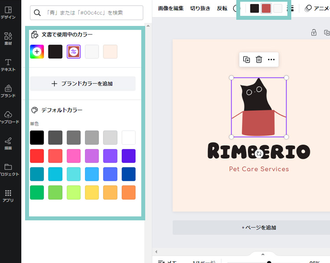Select the cat in box image
Image resolution: width=330 pixels, height=263 pixels.
(x=259, y=107)
